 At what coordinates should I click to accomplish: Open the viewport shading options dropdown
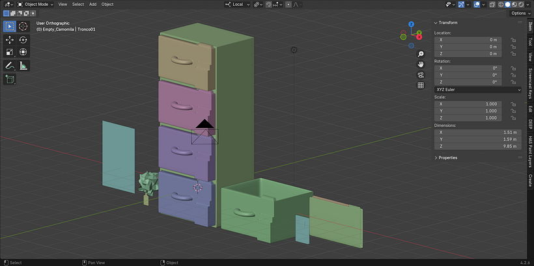point(527,5)
